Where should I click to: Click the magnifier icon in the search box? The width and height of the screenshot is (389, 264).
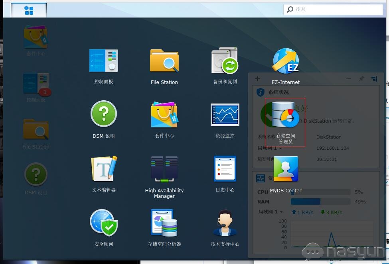tap(290, 10)
